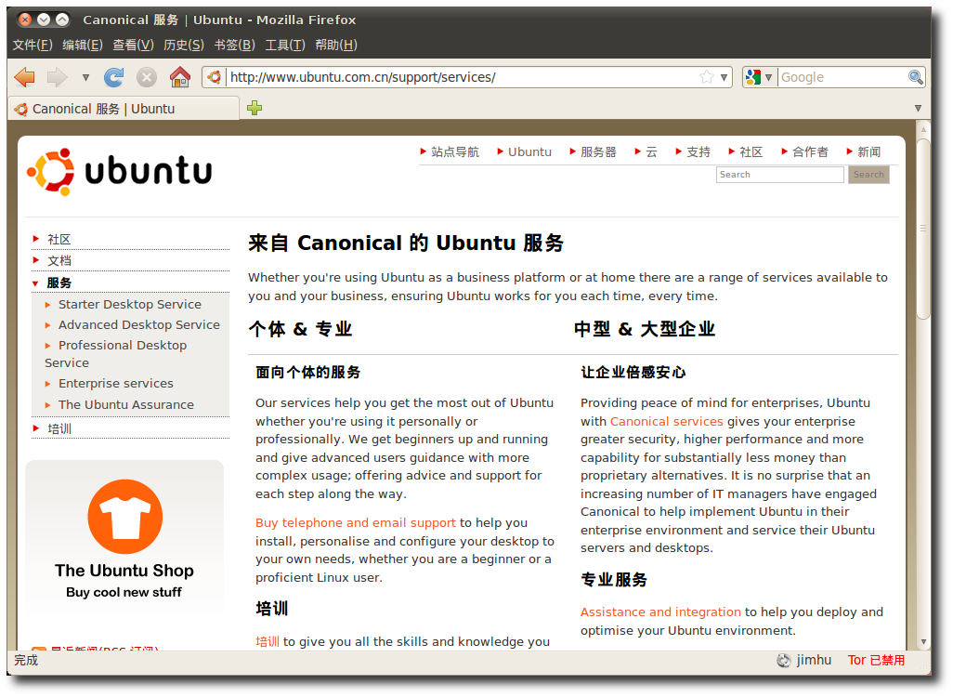Click the site Search button
The image size is (953, 697).
click(x=868, y=175)
